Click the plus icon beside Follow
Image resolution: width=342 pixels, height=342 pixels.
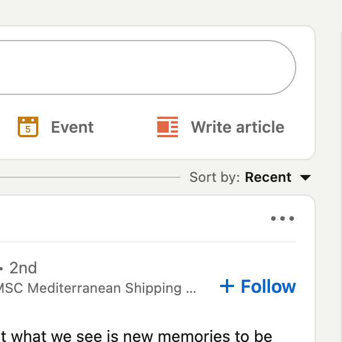[x=227, y=286]
